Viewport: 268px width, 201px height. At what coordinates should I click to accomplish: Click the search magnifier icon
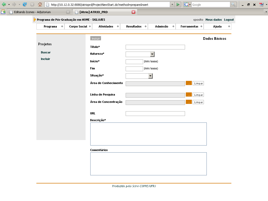tap(233, 4)
